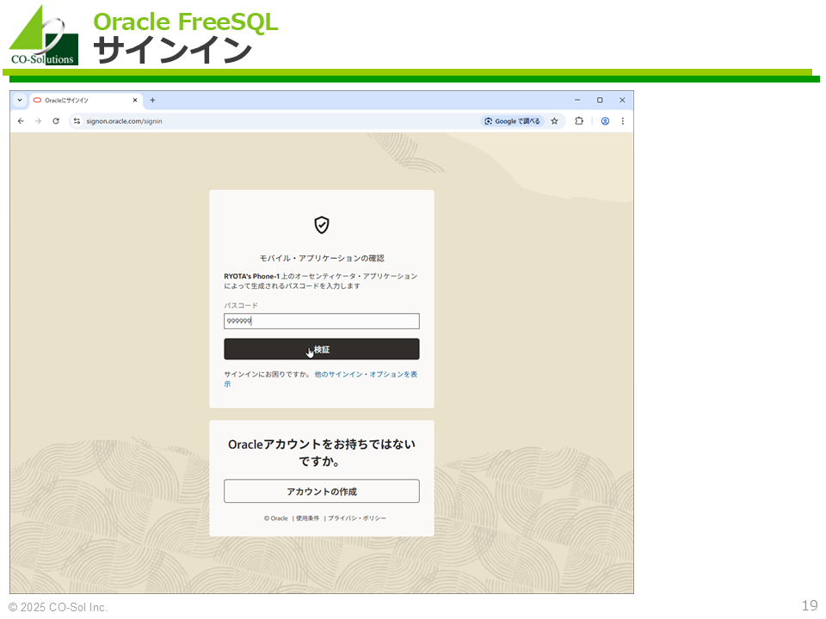Open site information icon in address bar
The height and width of the screenshot is (619, 826).
tap(77, 121)
